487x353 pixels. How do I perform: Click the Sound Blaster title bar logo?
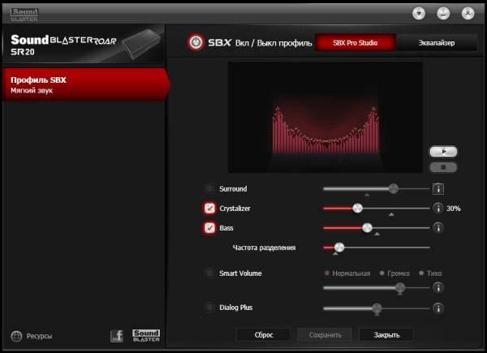tap(24, 15)
